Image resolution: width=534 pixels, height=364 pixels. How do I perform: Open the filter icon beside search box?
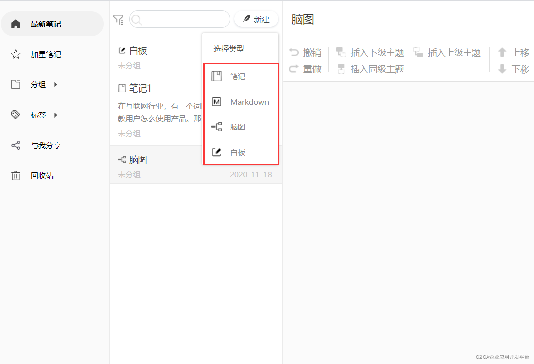tap(118, 20)
